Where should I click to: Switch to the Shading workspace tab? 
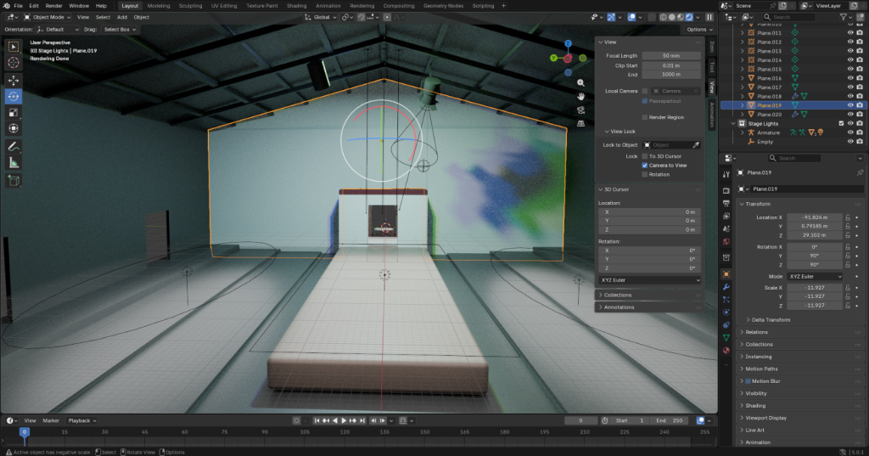coord(296,6)
